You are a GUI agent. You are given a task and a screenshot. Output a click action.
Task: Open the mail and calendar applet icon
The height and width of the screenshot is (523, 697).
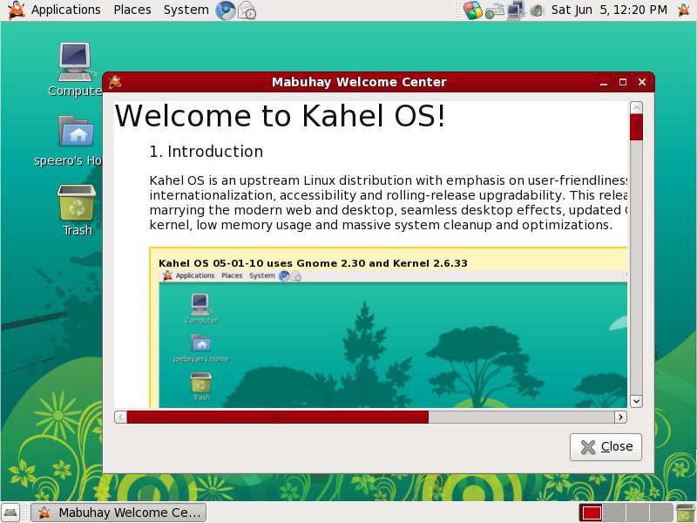click(x=246, y=10)
